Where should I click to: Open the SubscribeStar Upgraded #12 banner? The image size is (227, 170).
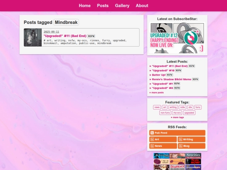pos(177,38)
